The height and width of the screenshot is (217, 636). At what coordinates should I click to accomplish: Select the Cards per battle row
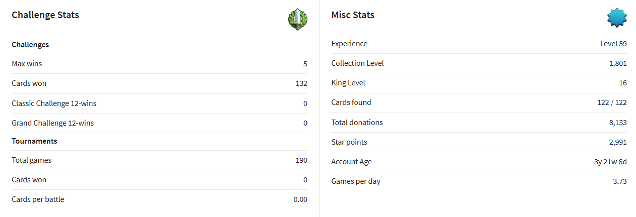click(159, 199)
